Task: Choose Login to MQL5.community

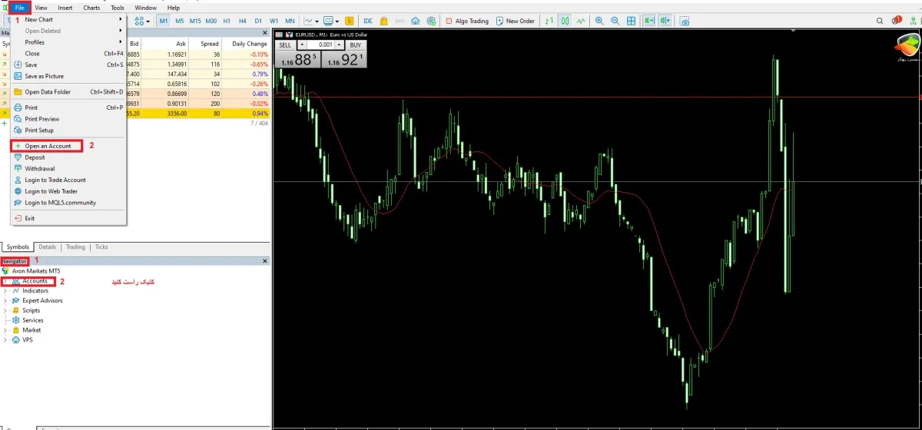Action: [61, 203]
